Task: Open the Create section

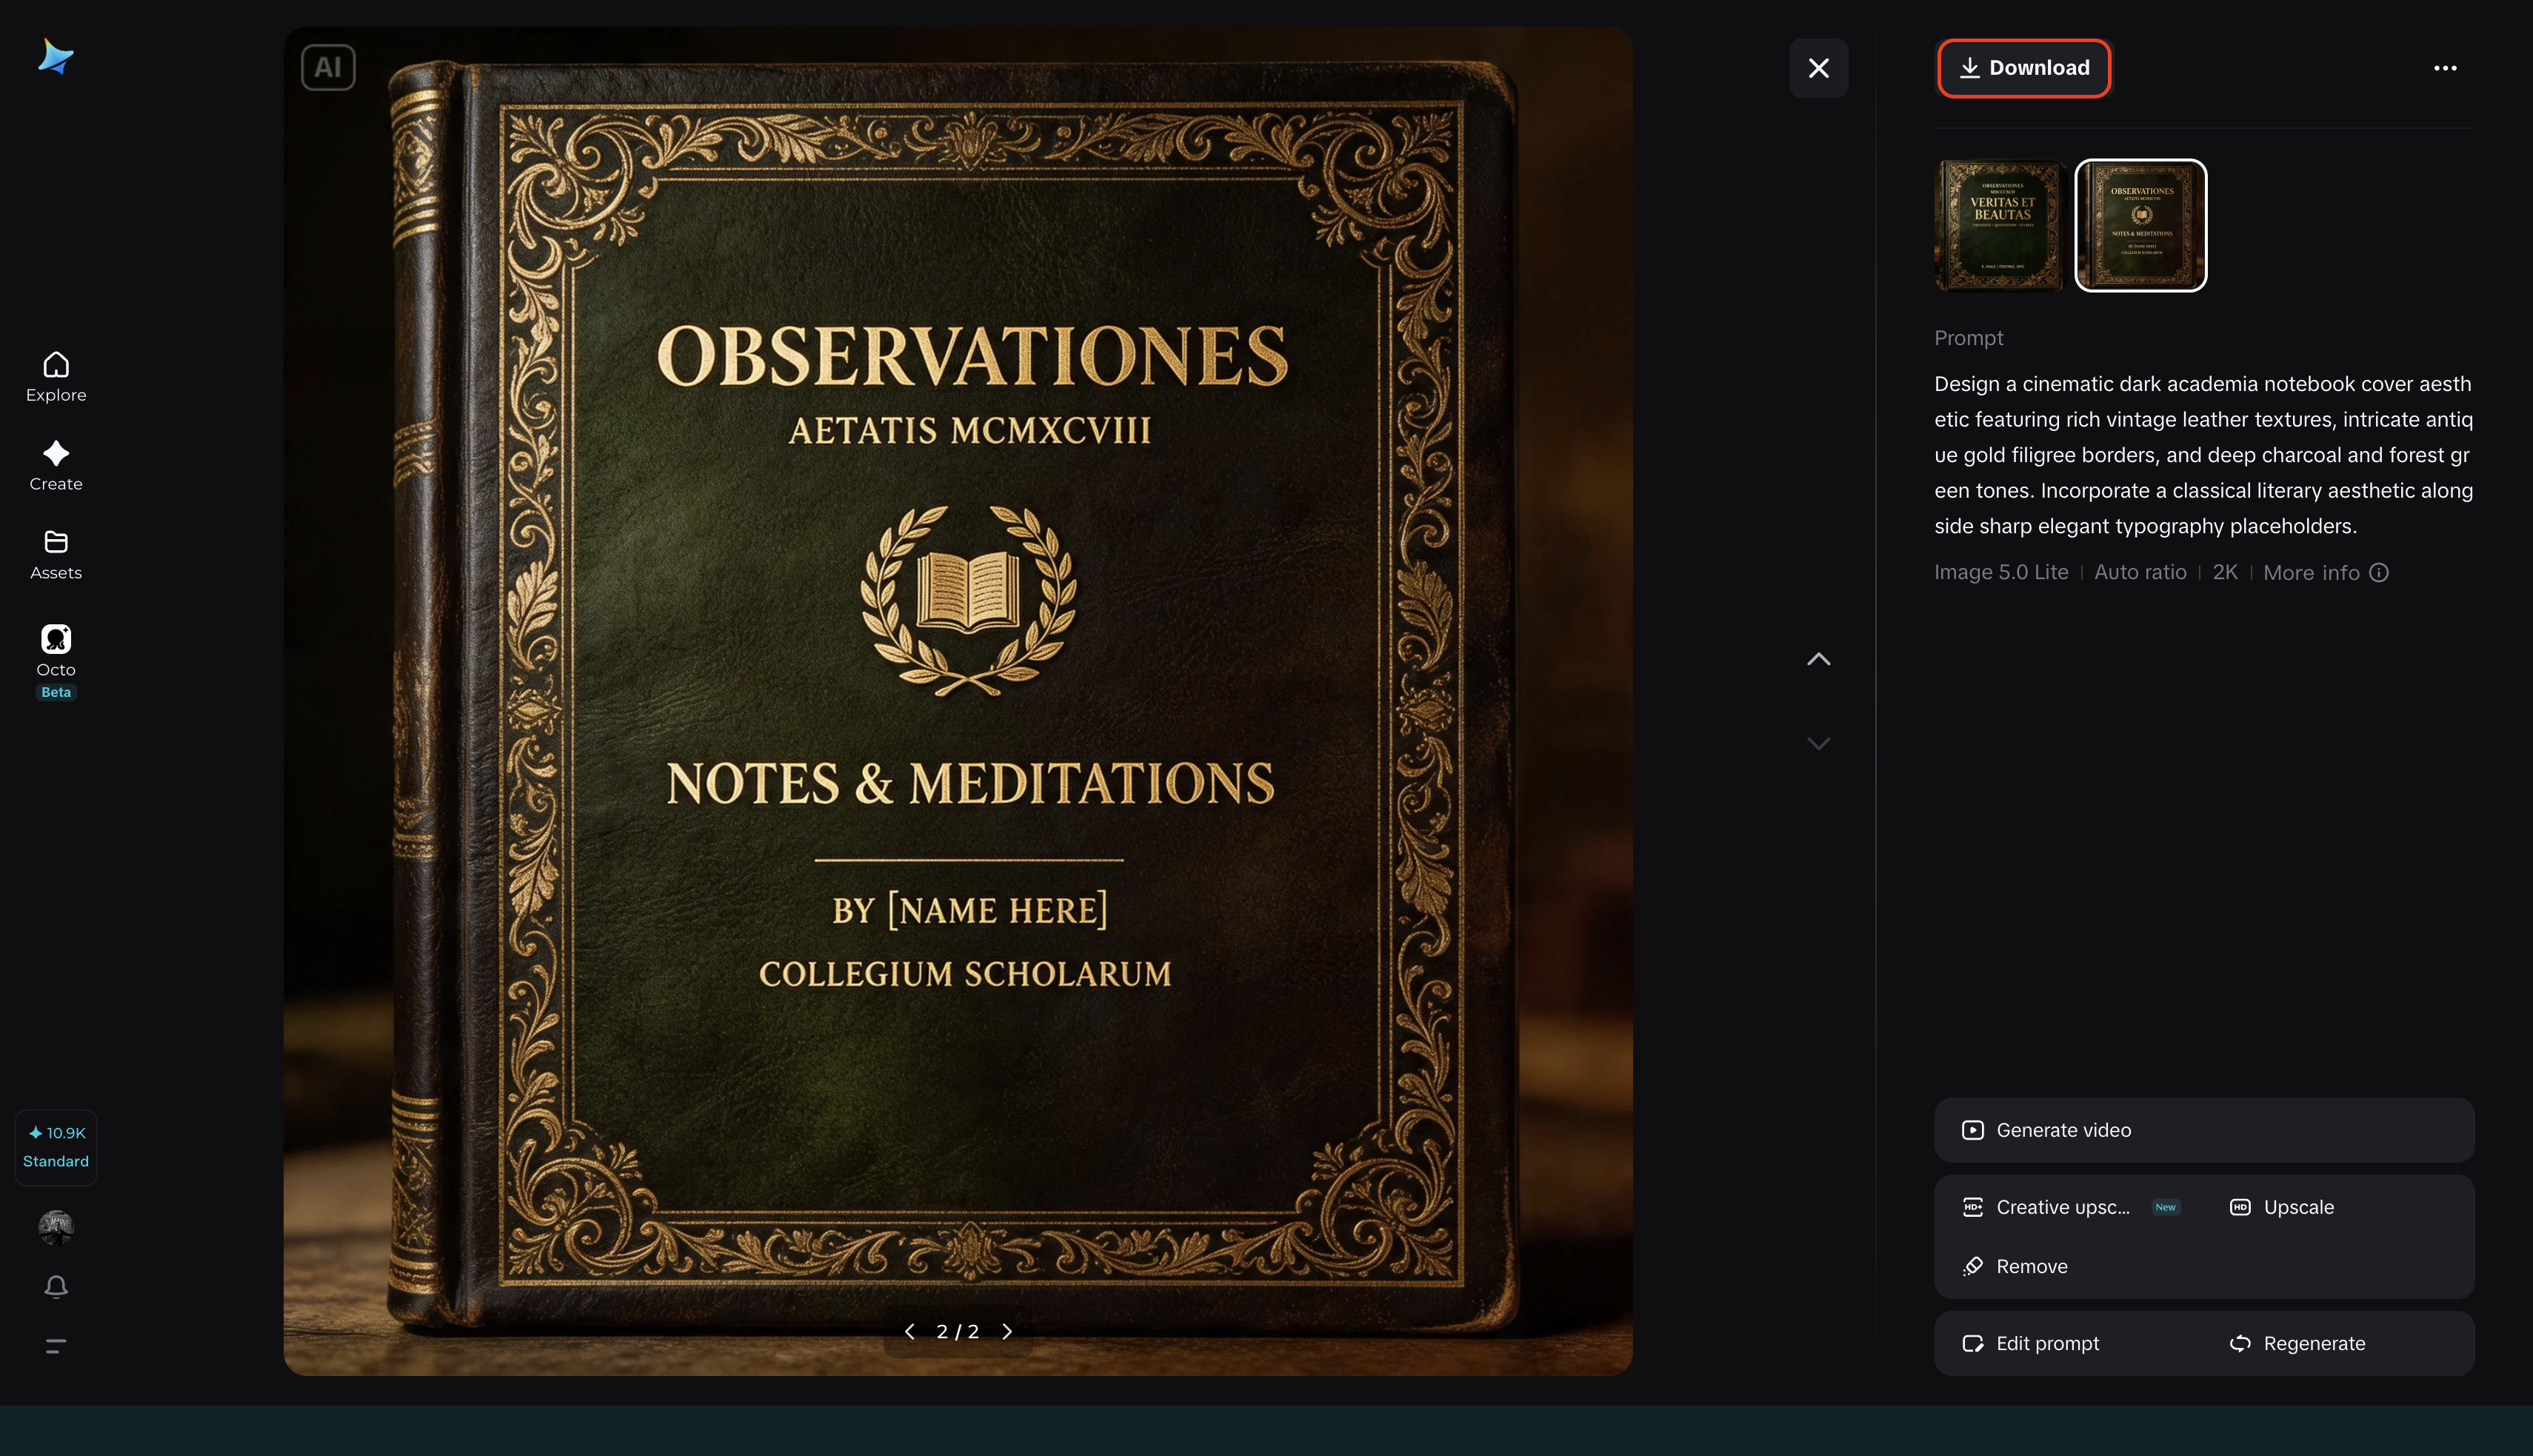Action: 56,466
